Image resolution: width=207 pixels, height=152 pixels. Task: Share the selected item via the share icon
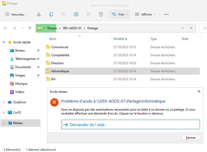pos(88,14)
